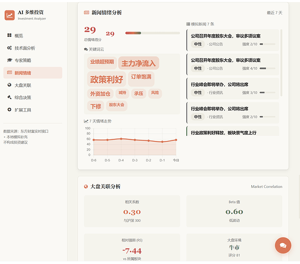Open news card with 强度 3/10
Screen dimensions: 300x264
click(x=233, y=89)
